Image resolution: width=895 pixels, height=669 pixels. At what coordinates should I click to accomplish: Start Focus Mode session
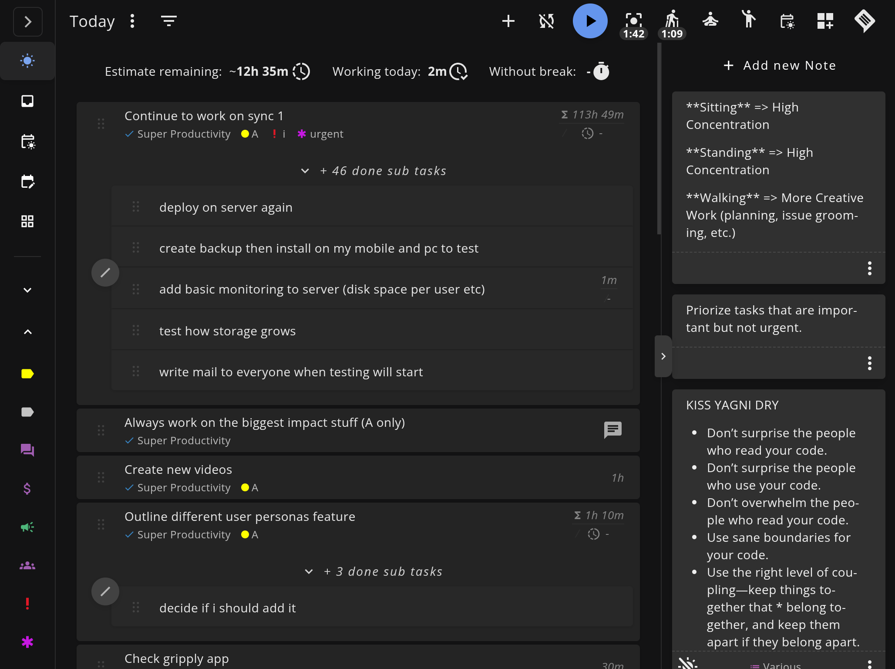(633, 20)
